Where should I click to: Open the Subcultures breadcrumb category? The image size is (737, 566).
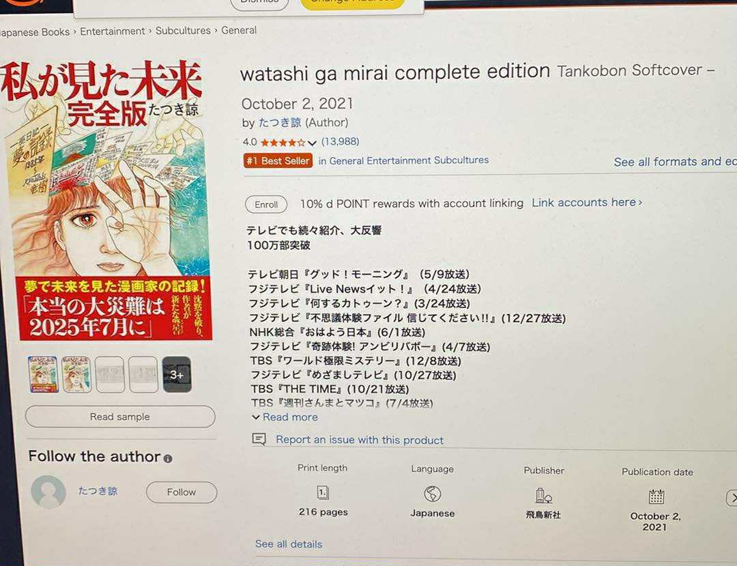click(183, 31)
